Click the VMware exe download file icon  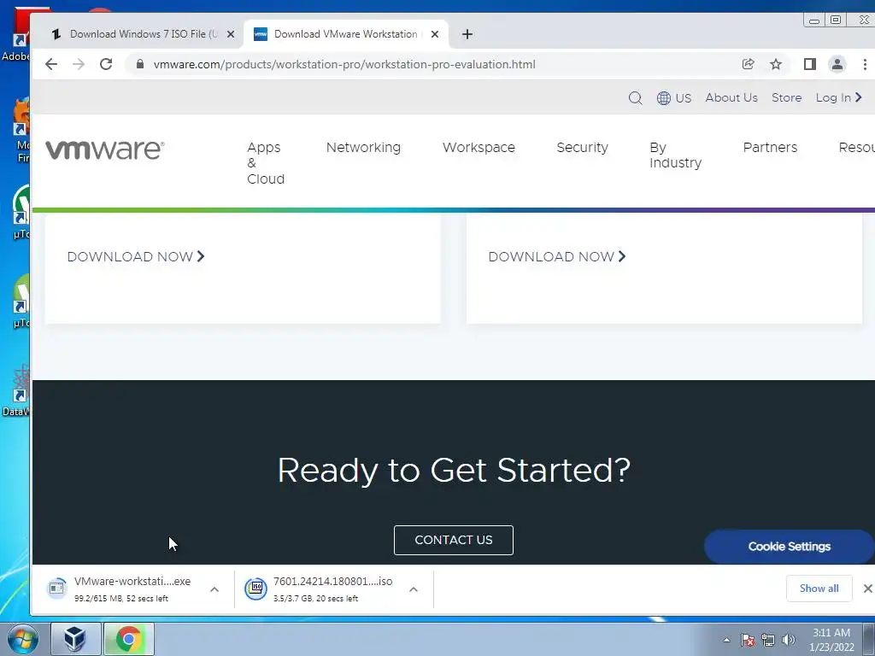[56, 588]
